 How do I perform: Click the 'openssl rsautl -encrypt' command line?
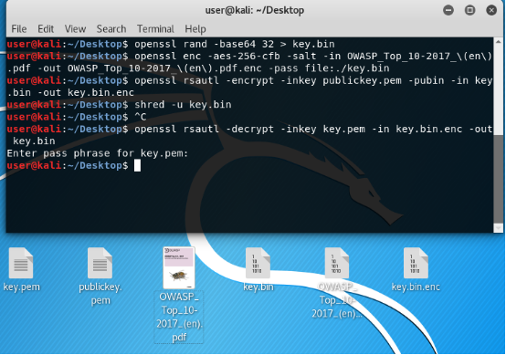249,87
